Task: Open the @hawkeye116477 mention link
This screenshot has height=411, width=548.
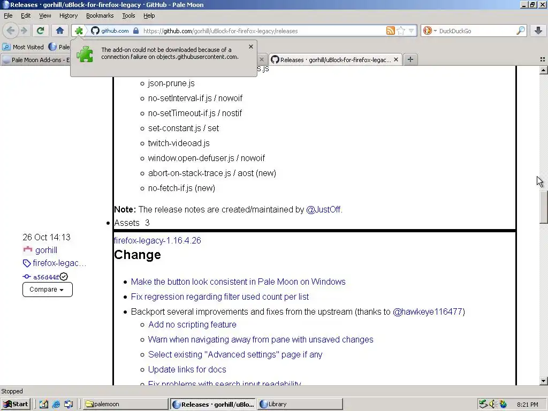Action: pyautogui.click(x=428, y=312)
